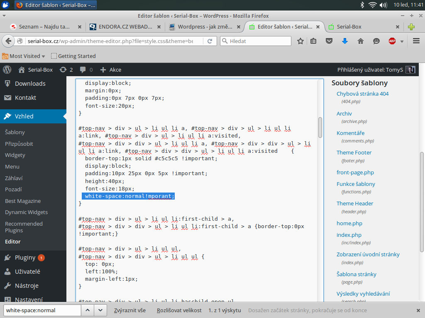This screenshot has height=318, width=425.
Task: Toggle 'Rozlišovat velikost' case matching
Action: pyautogui.click(x=179, y=310)
